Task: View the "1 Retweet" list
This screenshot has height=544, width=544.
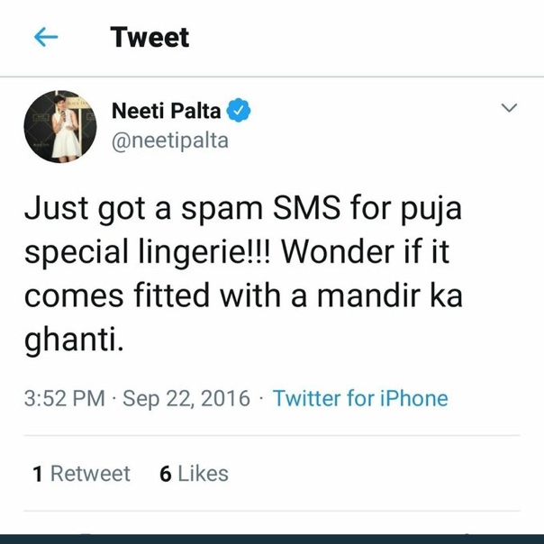Action: [x=81, y=474]
